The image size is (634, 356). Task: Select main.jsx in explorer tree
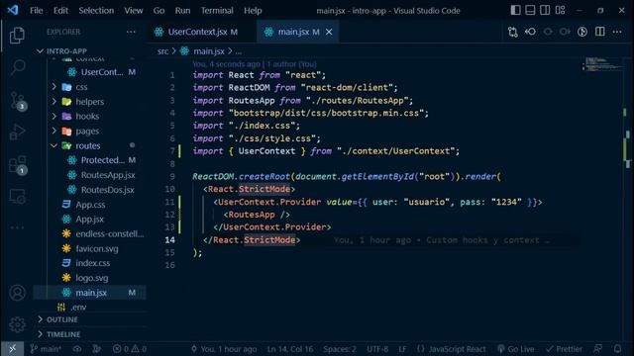[90, 293]
